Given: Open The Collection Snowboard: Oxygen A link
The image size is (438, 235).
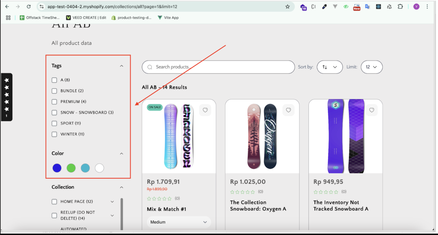Looking at the screenshot, I should (x=258, y=206).
